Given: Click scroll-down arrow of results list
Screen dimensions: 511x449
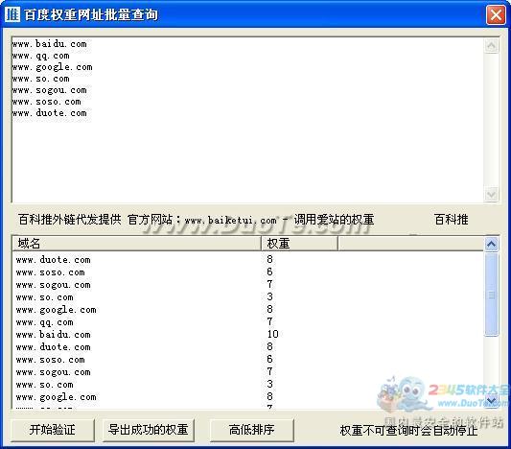Looking at the screenshot, I should click(491, 400).
